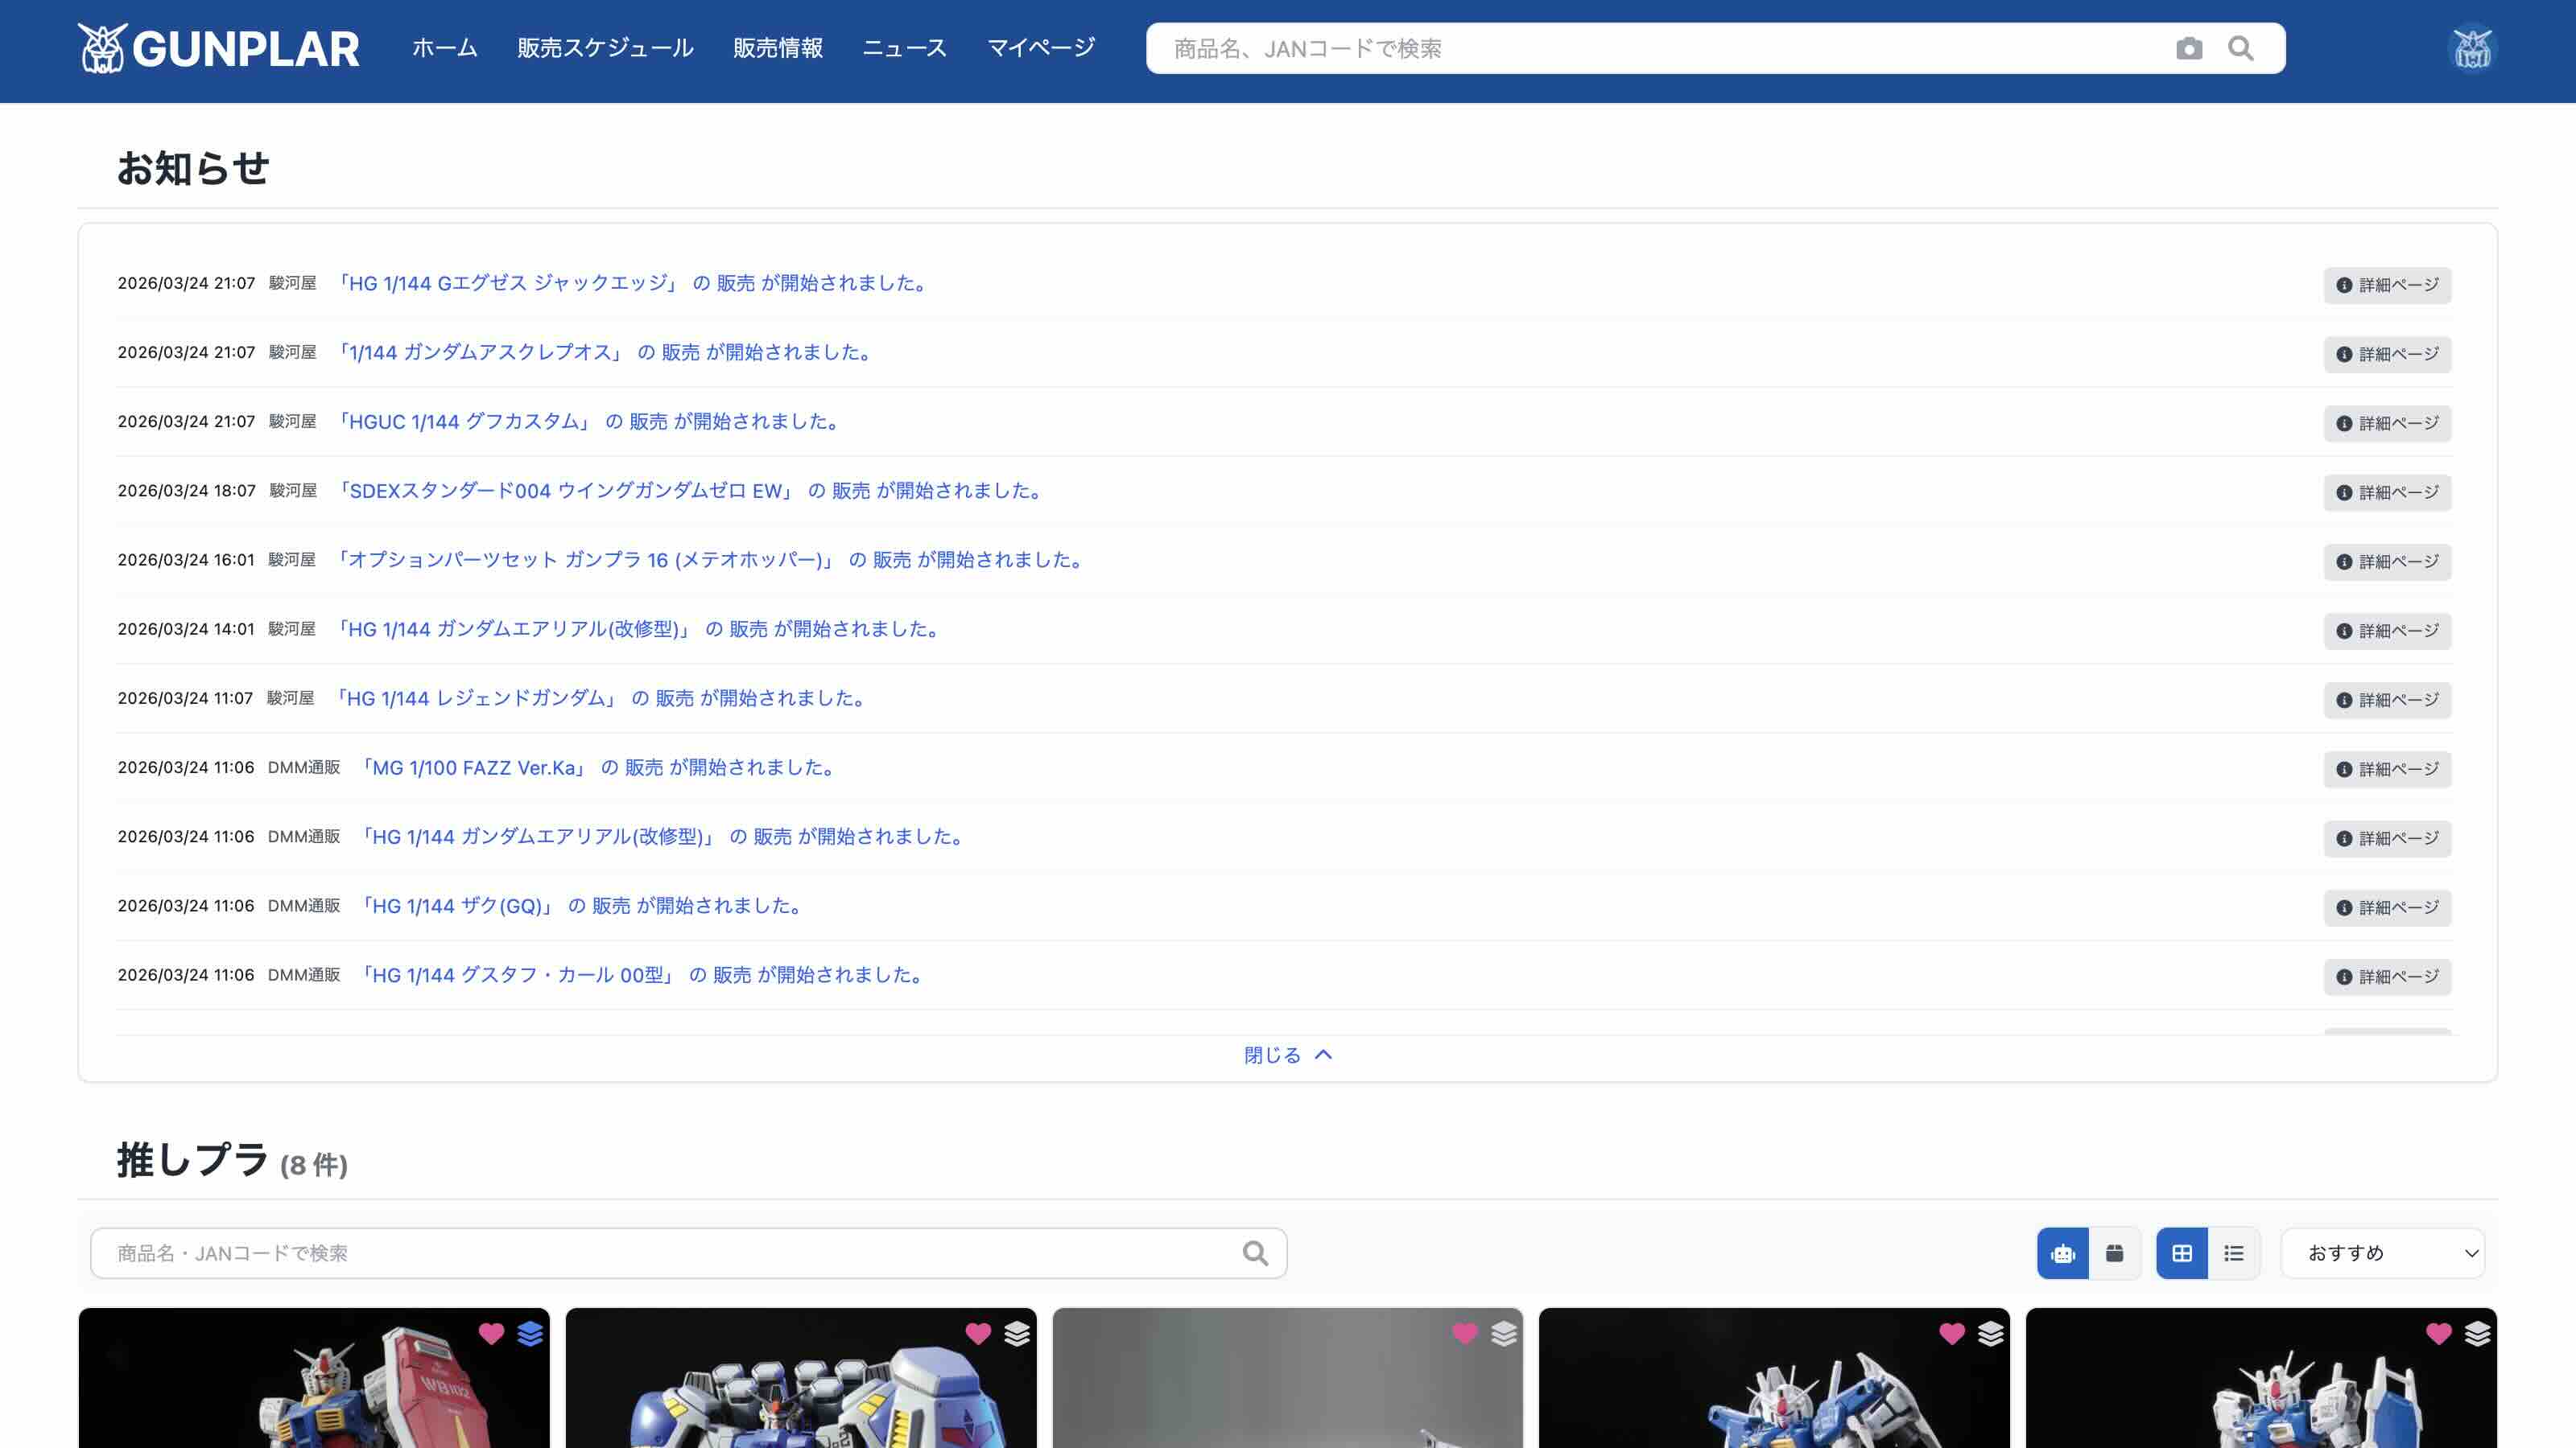2576x1448 pixels.
Task: Open 詳細ページ for メテオホッパー notice
Action: [x=2387, y=562]
